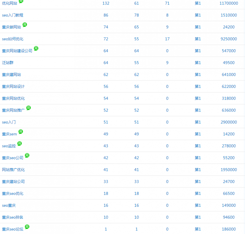Click the 第1 rank in seo重庆 row
Screen dimensions: 245x234
point(198,206)
